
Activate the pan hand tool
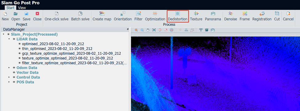coord(148,30)
